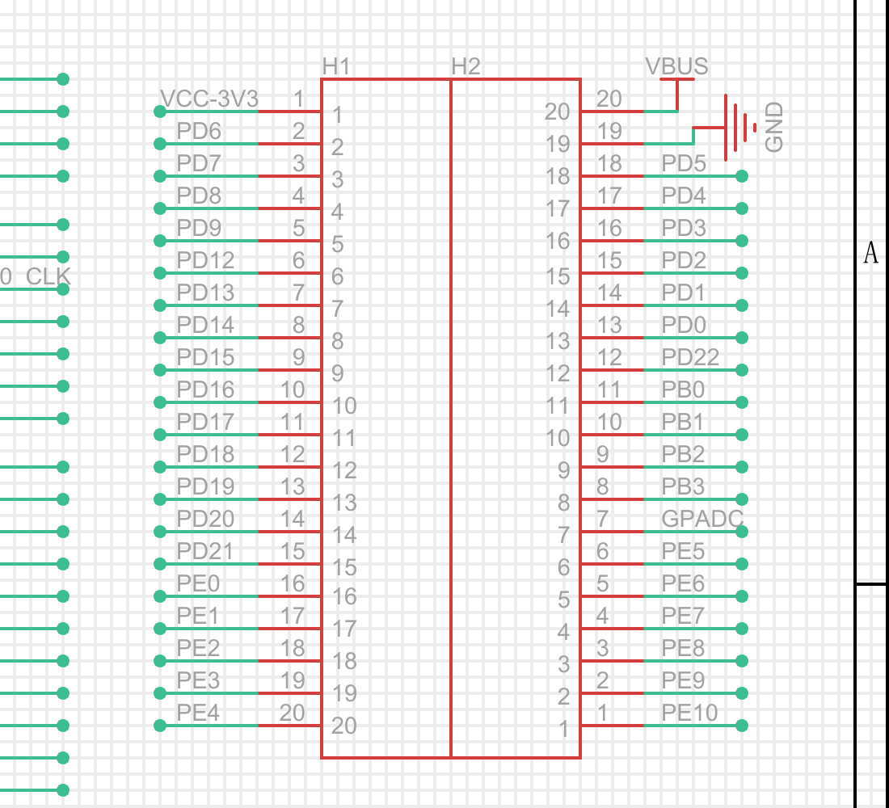Select the PD12 net label
The width and height of the screenshot is (889, 808).
pos(205,260)
